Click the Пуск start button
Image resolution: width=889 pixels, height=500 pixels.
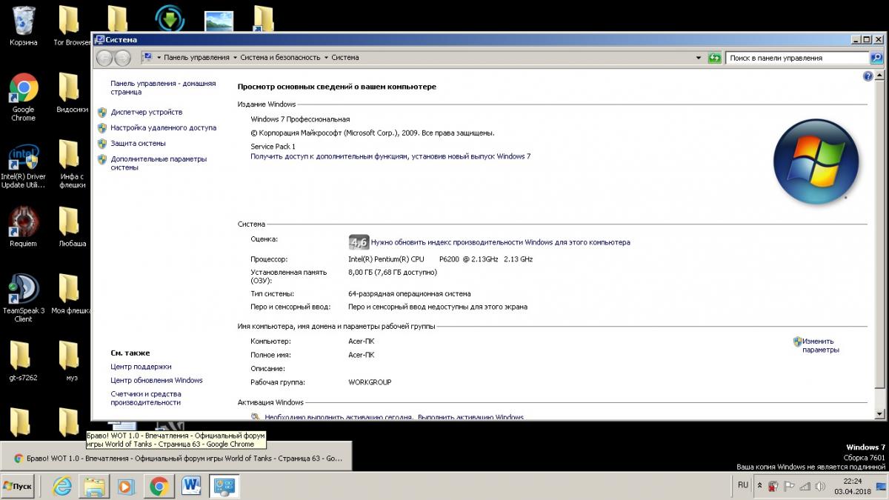click(19, 486)
